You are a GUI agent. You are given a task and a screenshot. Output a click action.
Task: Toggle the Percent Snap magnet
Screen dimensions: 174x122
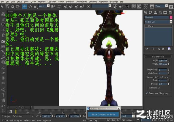click(76, 7)
